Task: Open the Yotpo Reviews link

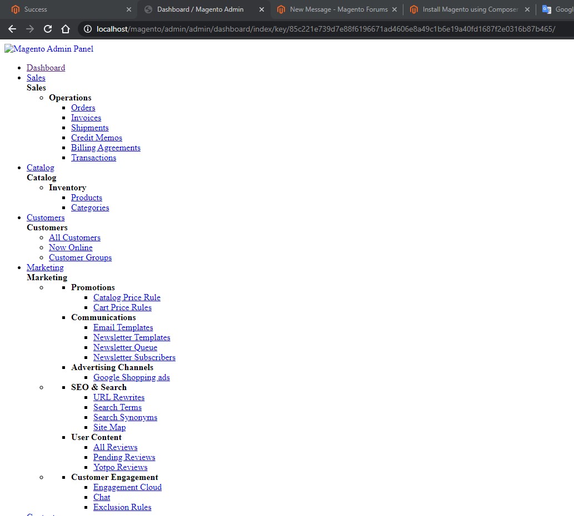Action: [x=120, y=467]
